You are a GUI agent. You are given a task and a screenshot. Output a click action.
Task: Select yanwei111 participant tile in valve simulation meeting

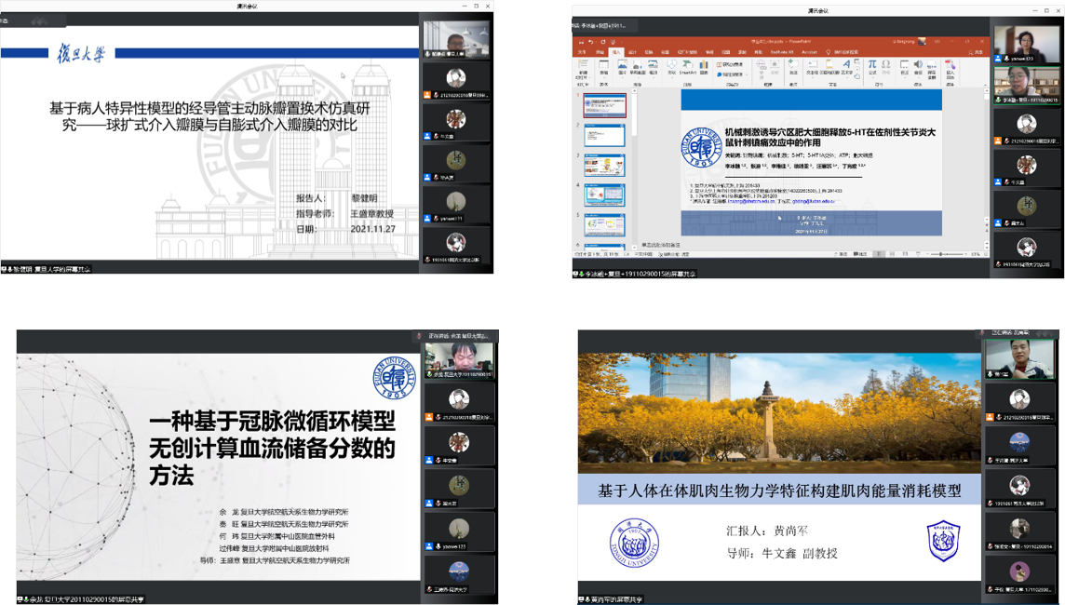click(x=456, y=204)
